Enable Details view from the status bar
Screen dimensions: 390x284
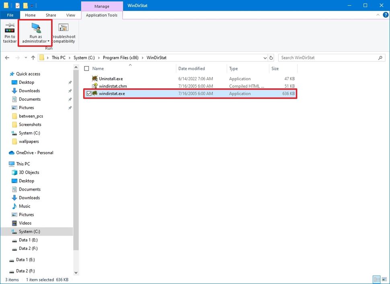coord(377,279)
